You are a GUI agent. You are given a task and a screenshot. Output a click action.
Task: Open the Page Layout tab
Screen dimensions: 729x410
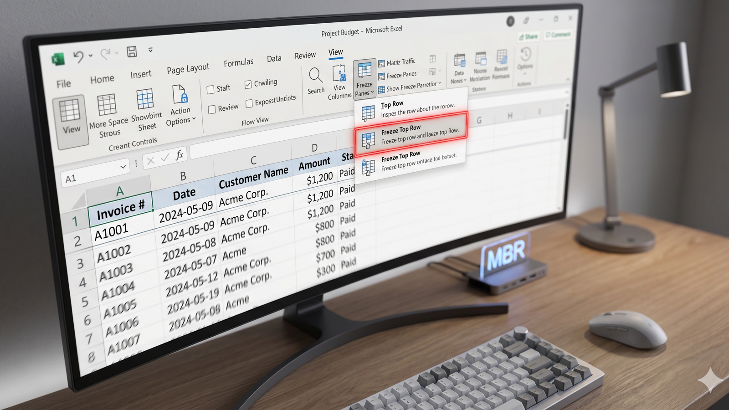point(188,69)
